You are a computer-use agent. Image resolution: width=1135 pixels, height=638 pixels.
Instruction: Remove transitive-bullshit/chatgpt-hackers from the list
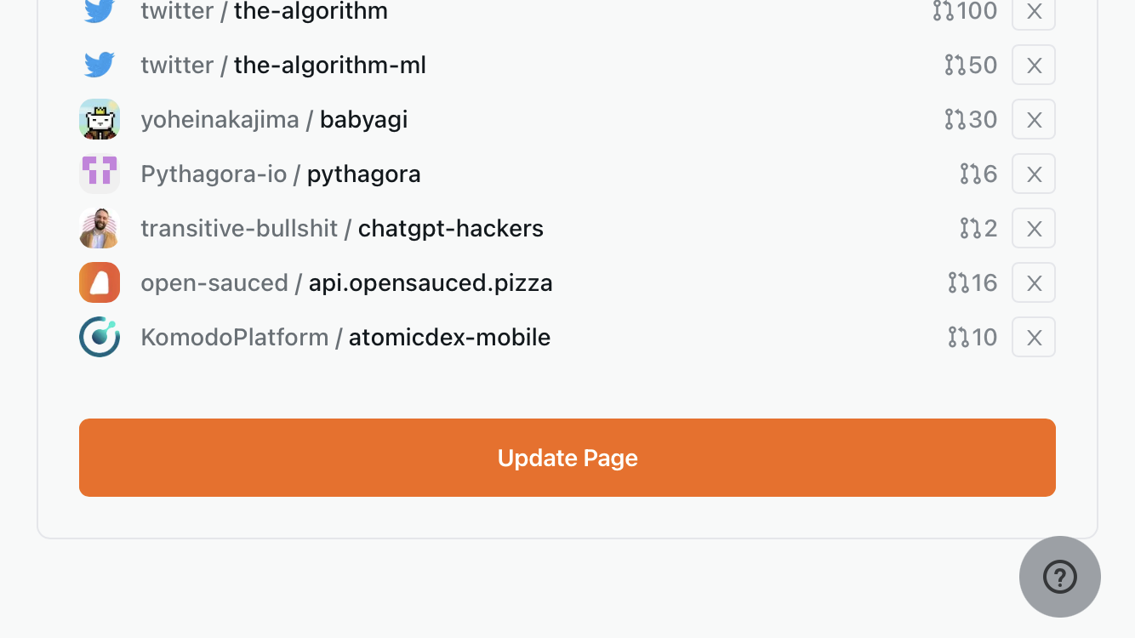pyautogui.click(x=1033, y=228)
